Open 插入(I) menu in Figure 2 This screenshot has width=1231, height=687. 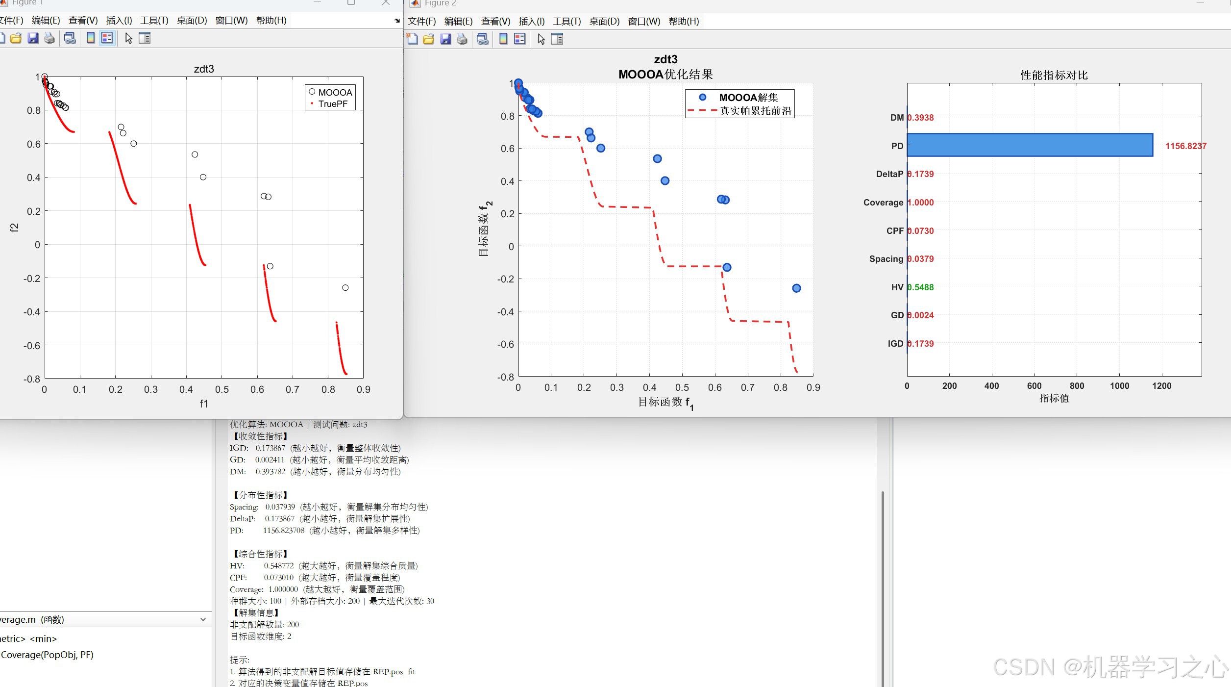click(531, 21)
